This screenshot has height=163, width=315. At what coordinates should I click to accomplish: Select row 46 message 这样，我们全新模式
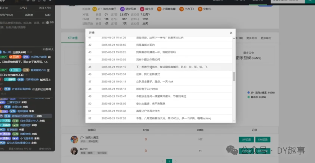click(159, 74)
